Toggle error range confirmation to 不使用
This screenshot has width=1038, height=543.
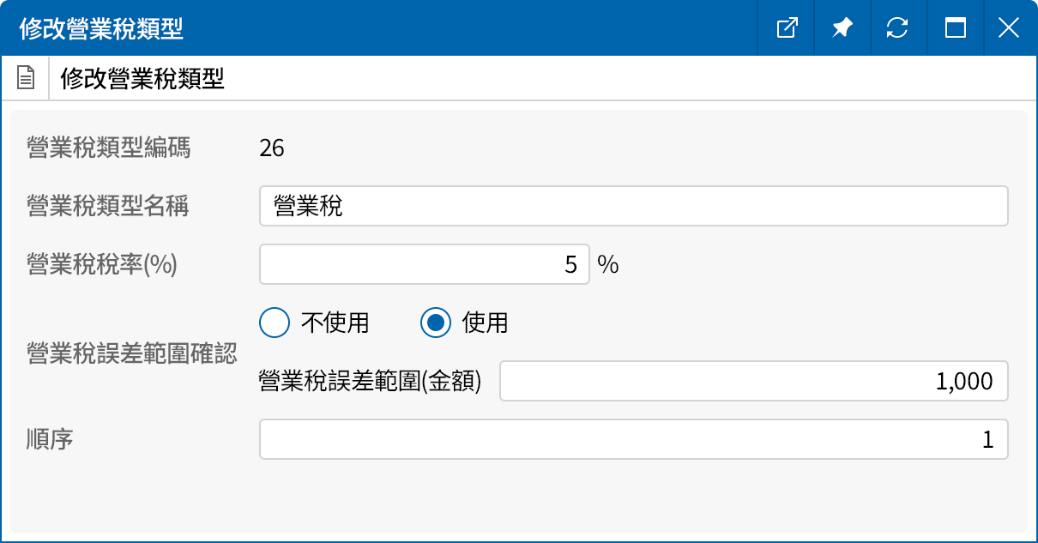pos(275,323)
